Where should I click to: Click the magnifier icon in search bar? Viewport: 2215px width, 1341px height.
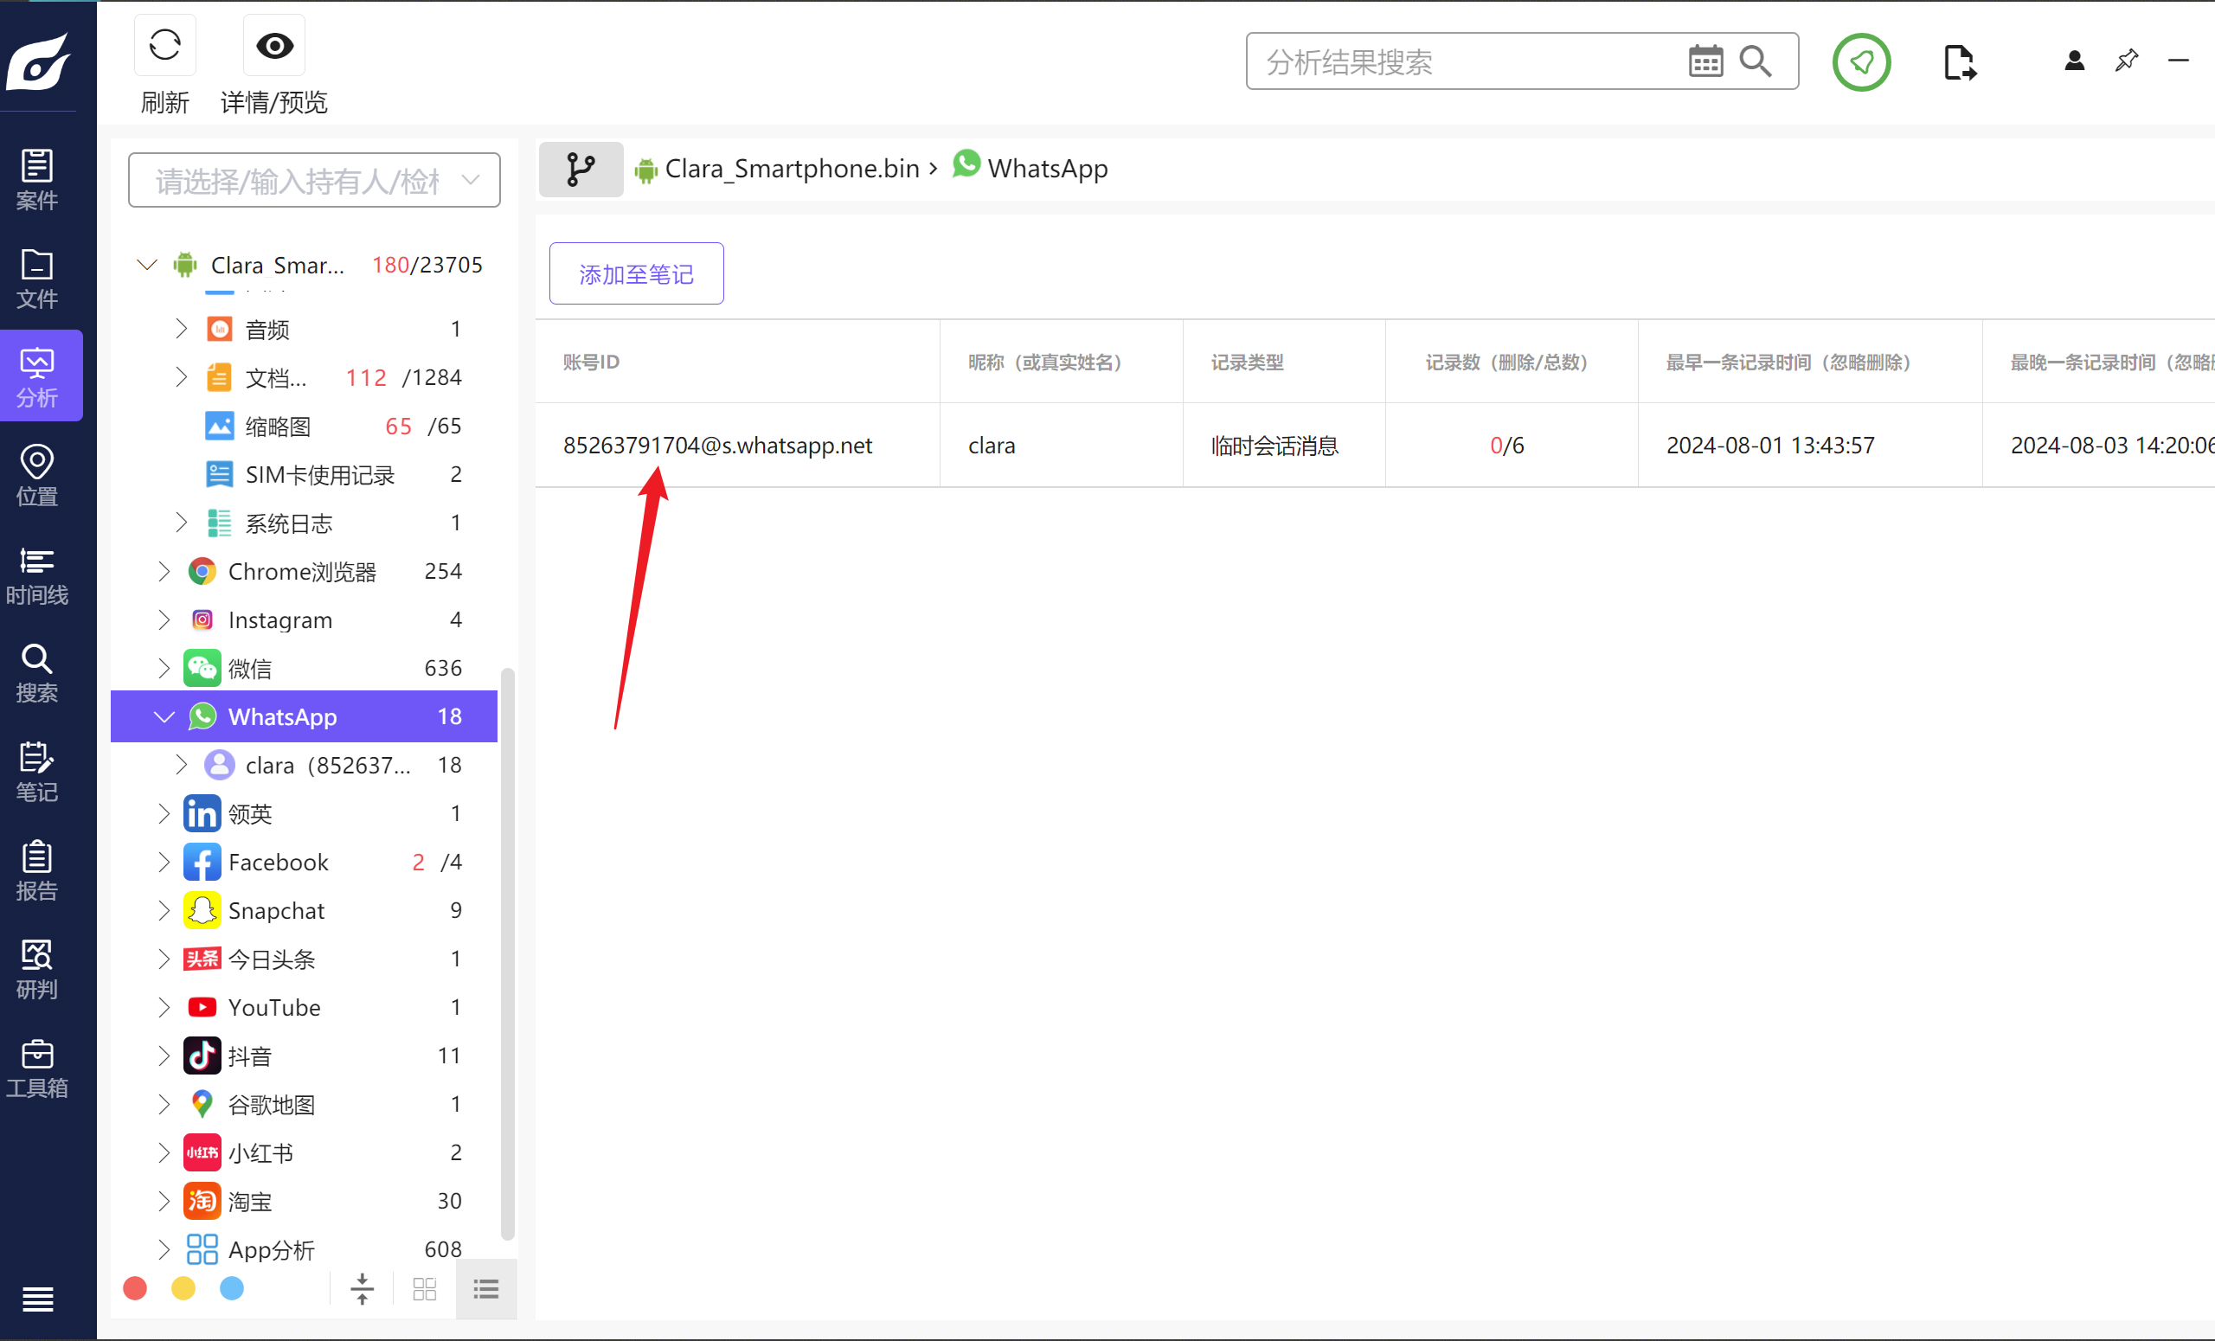tap(1755, 61)
